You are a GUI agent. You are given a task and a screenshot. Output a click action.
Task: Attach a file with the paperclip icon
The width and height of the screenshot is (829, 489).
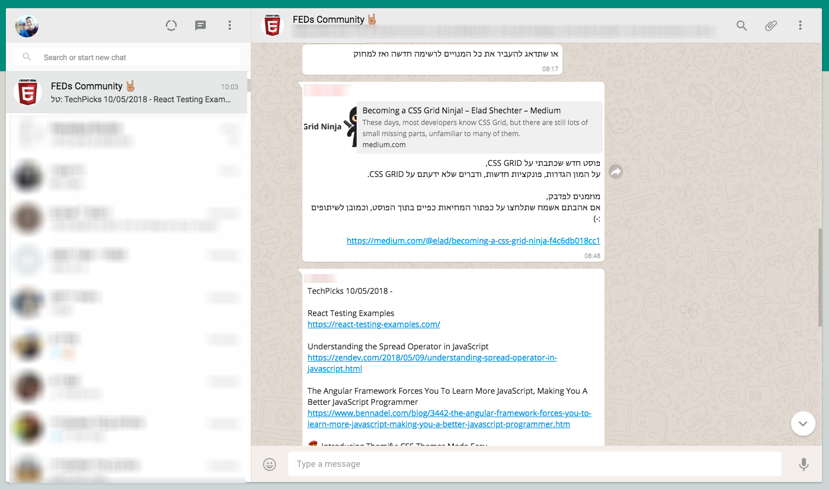click(771, 25)
